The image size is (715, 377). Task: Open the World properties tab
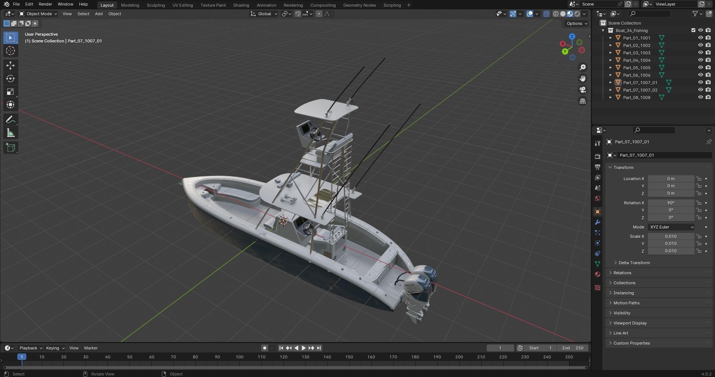[x=598, y=198]
